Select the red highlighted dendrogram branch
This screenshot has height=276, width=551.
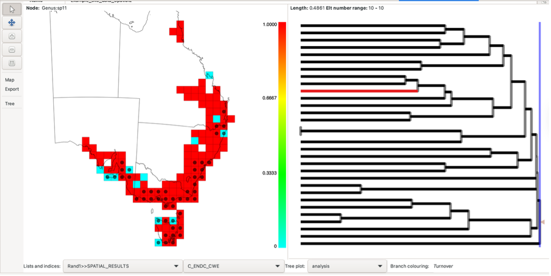click(358, 91)
